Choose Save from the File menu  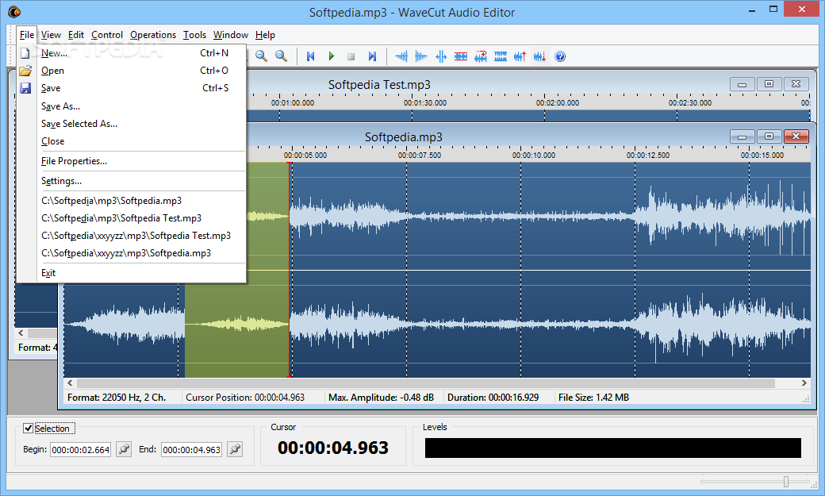(x=132, y=88)
